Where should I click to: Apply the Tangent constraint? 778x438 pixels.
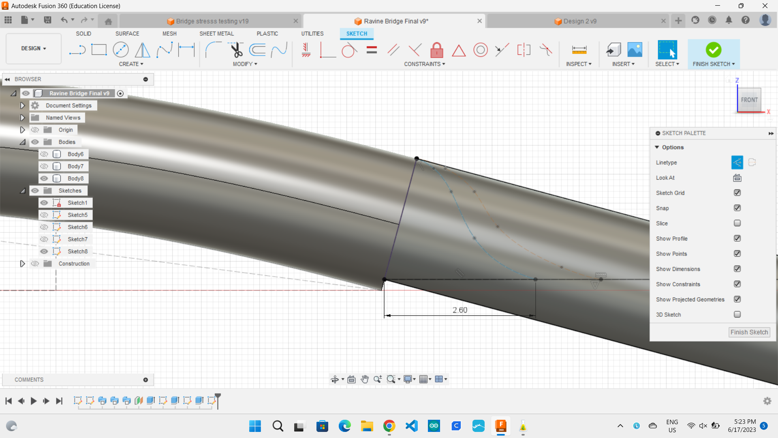coord(350,49)
